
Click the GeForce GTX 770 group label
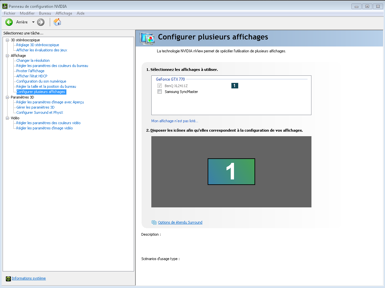click(x=170, y=79)
